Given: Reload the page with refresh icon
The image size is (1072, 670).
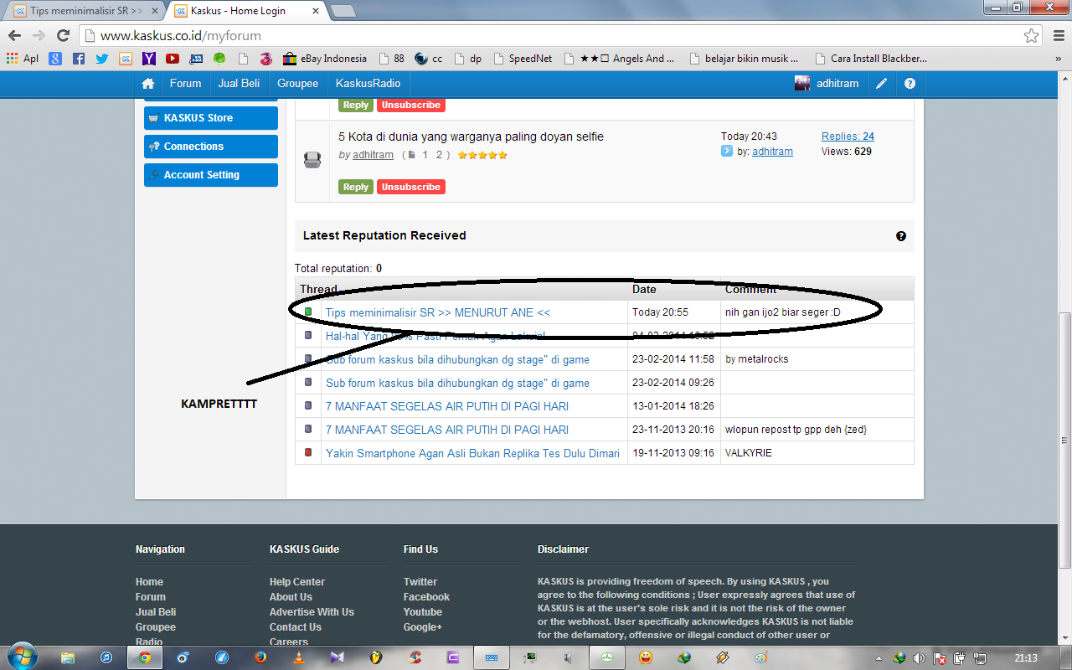Looking at the screenshot, I should (63, 35).
